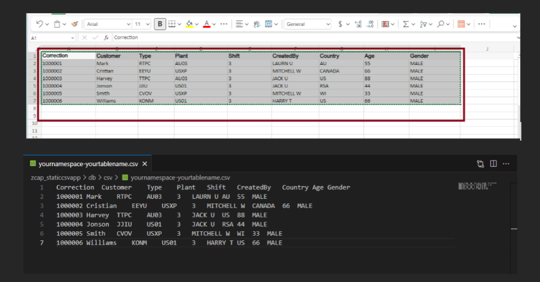Open the font size 11 dropdown
Viewport: 540px width, 282px height.
coord(142,24)
